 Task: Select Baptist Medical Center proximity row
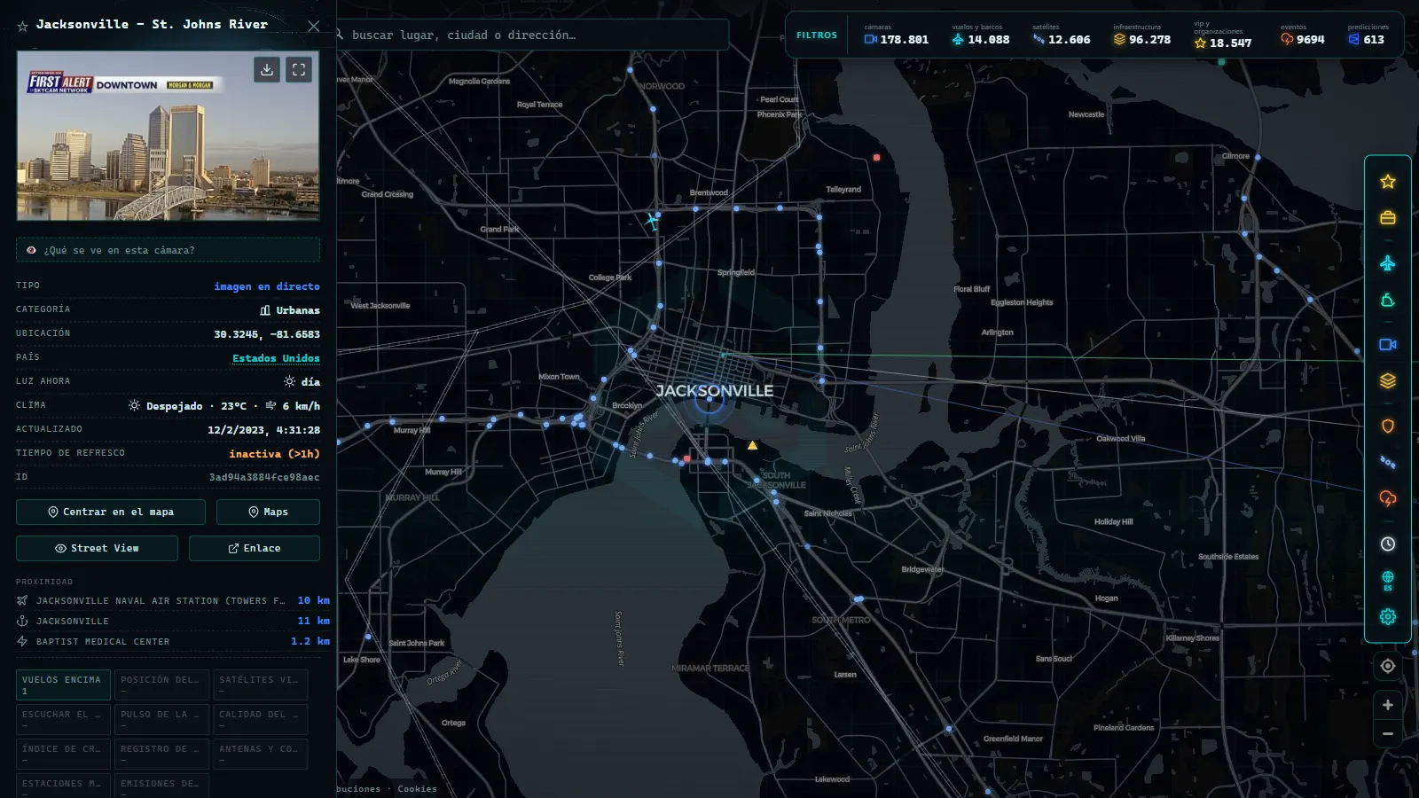click(x=173, y=641)
